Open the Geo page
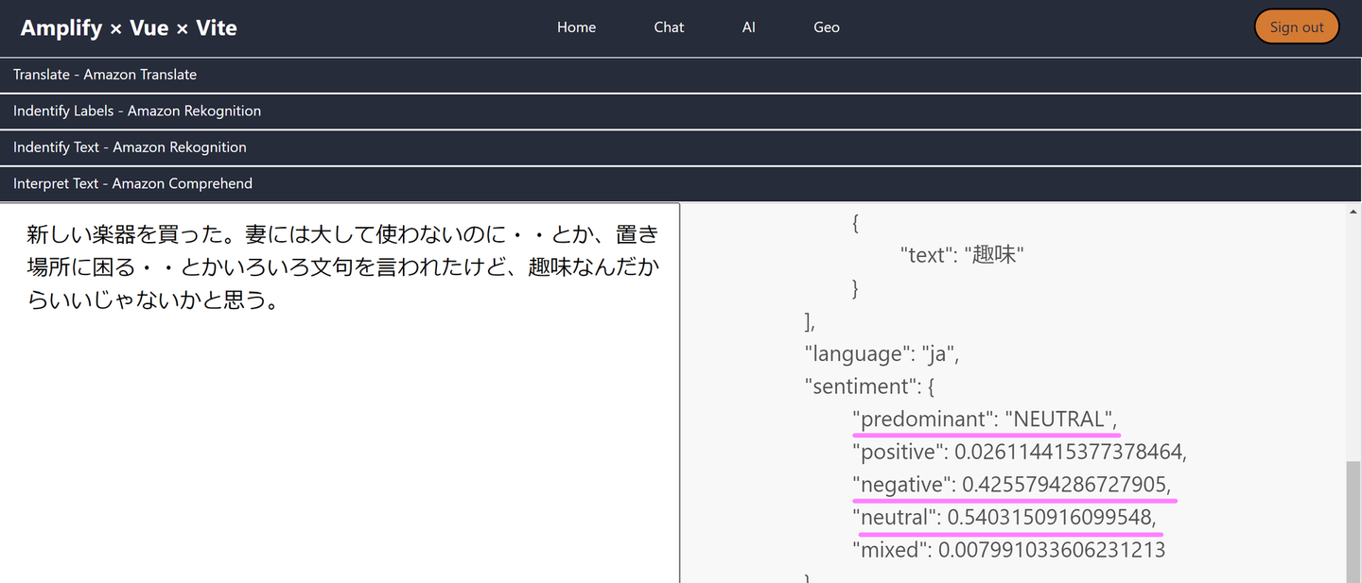This screenshot has width=1362, height=583. pyautogui.click(x=826, y=27)
